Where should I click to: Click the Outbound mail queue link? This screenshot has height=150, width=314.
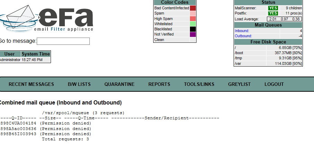tap(243, 36)
